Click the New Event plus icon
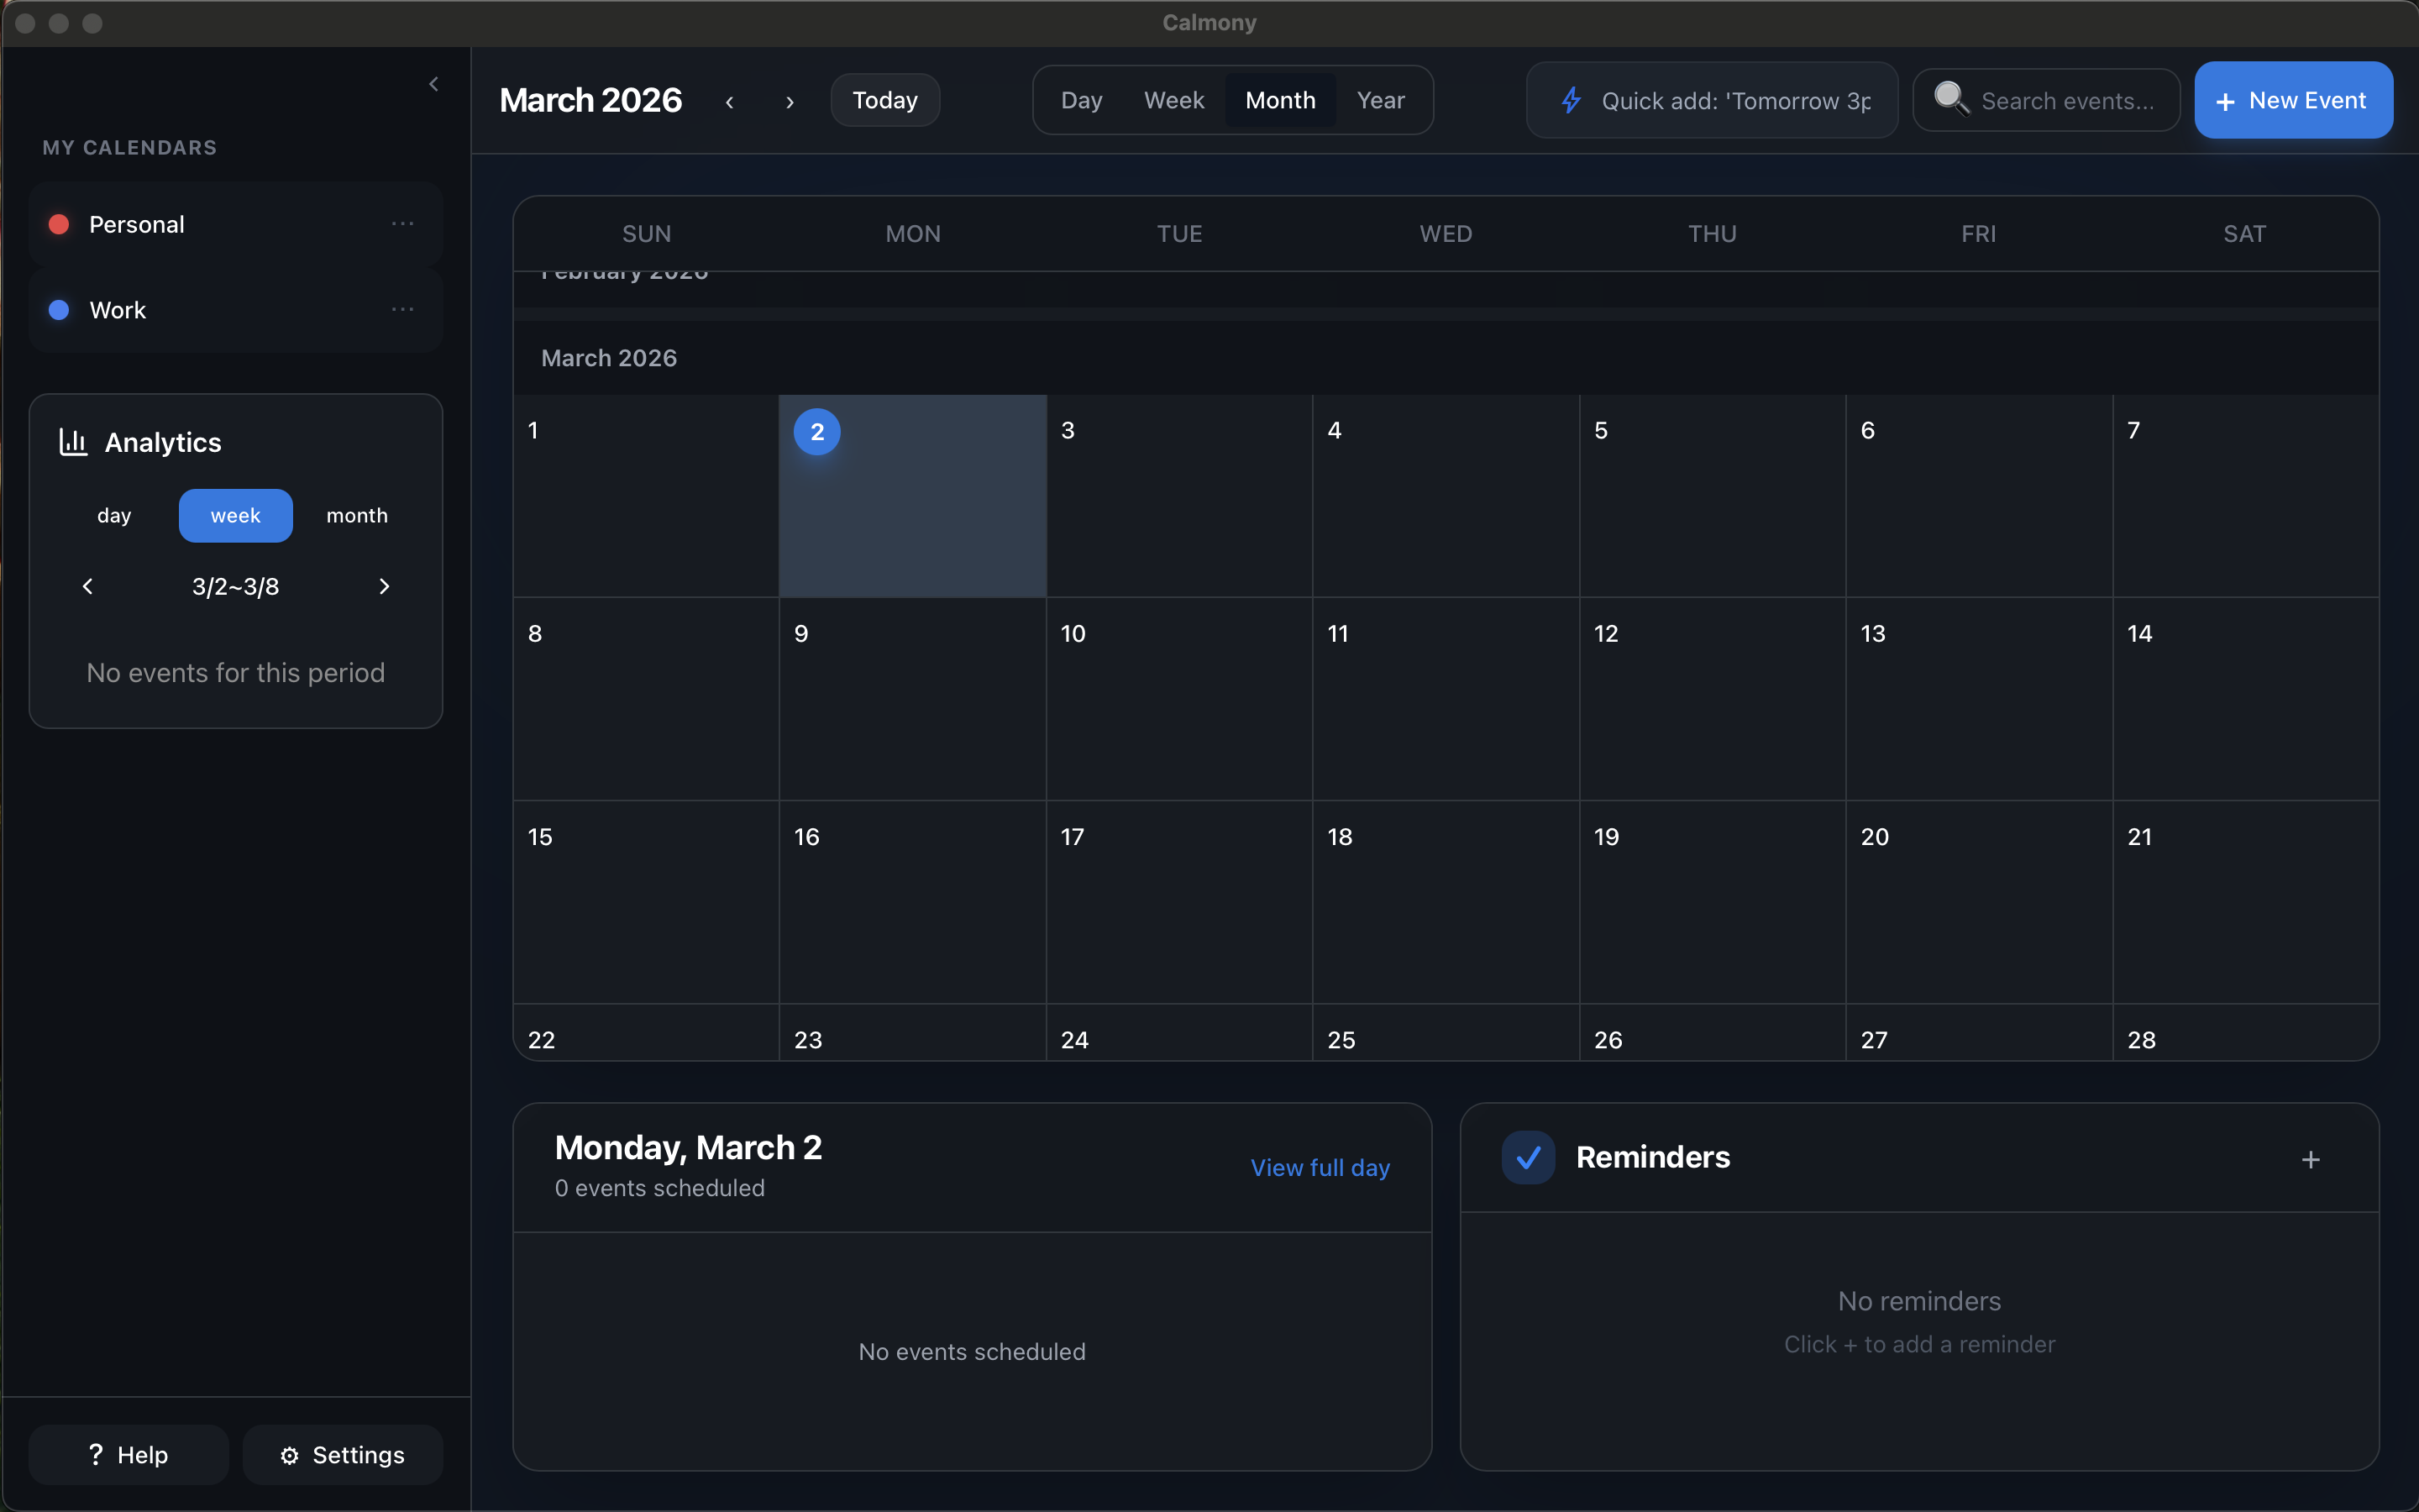The width and height of the screenshot is (2419, 1512). [x=2223, y=100]
